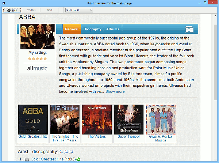Click the application icon in the title bar

point(4,3)
